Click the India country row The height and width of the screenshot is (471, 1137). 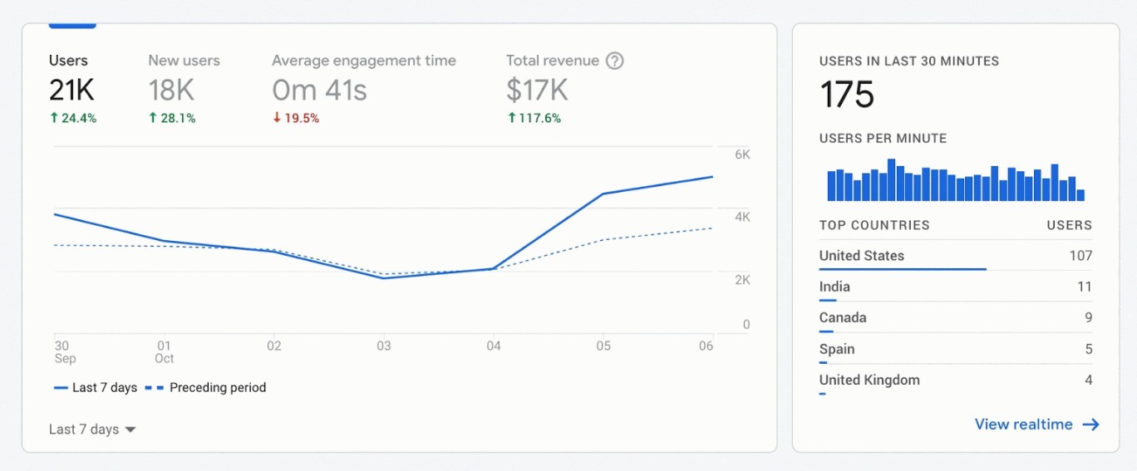[956, 287]
